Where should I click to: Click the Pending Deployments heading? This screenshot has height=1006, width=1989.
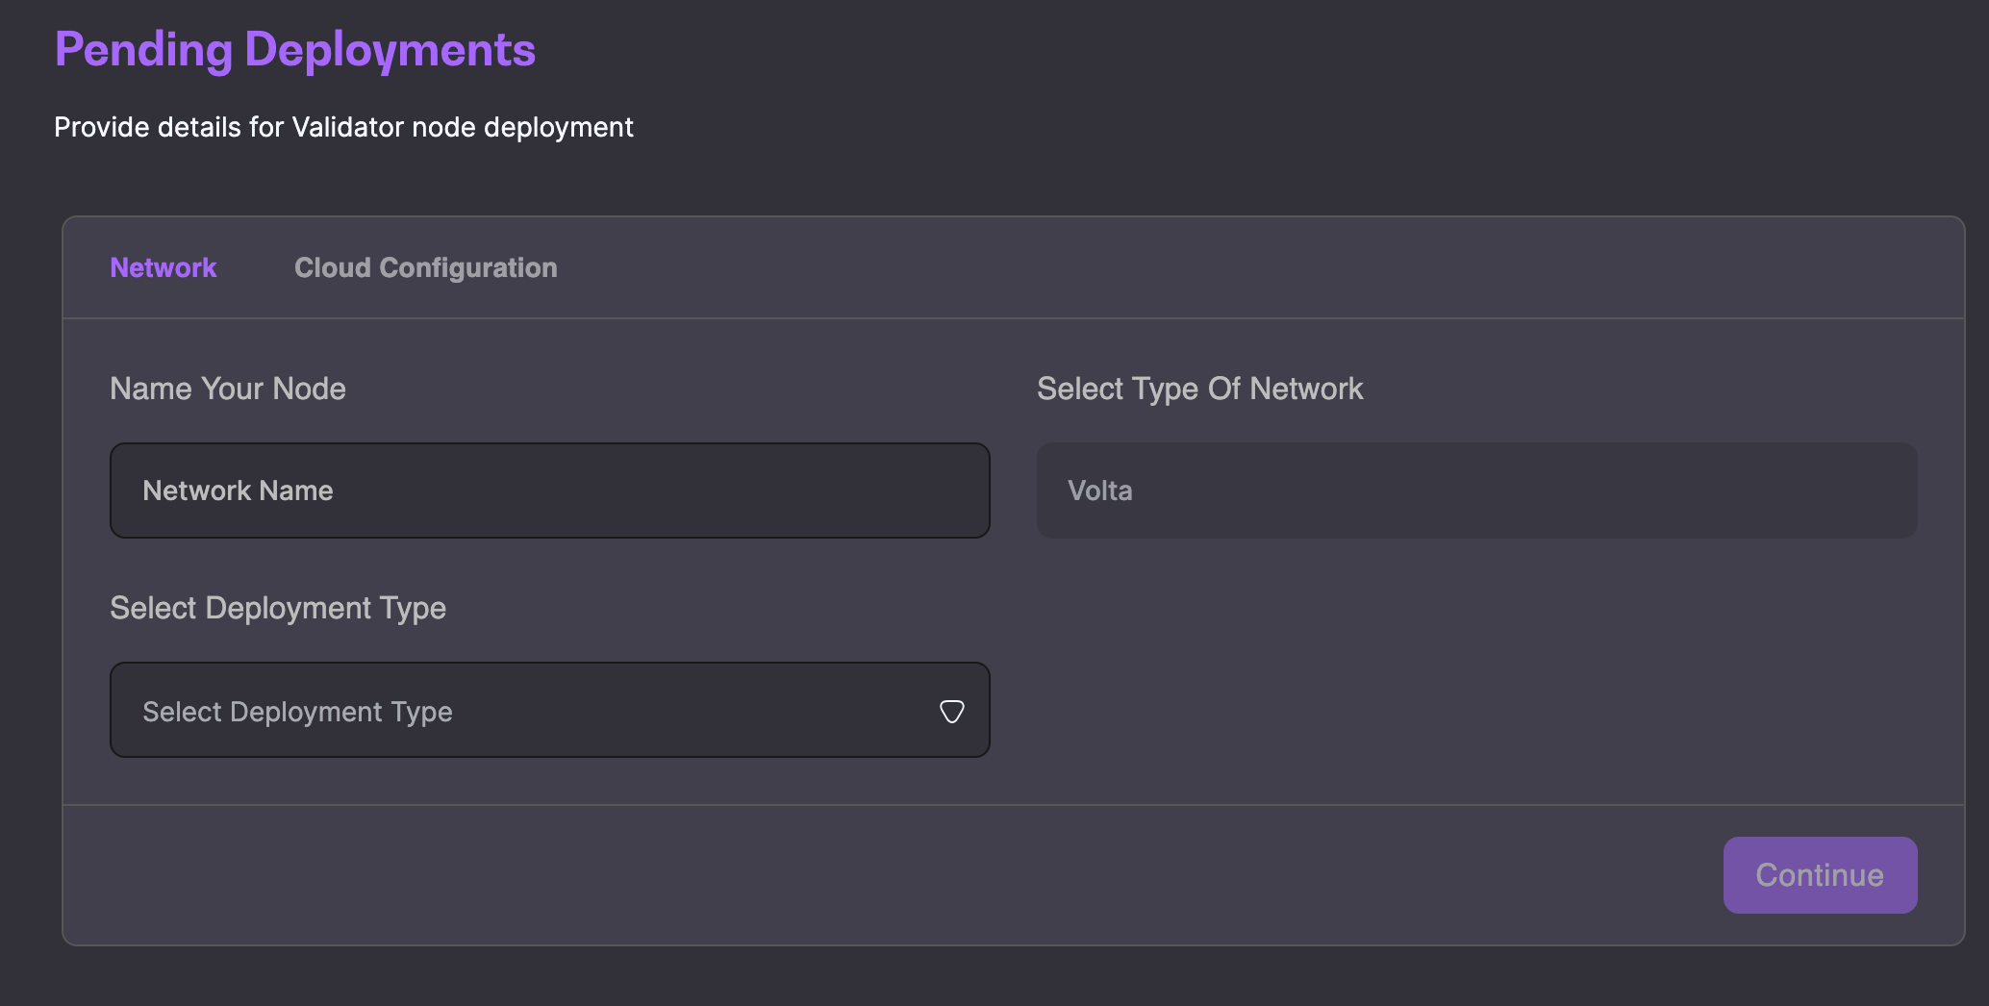click(x=294, y=50)
